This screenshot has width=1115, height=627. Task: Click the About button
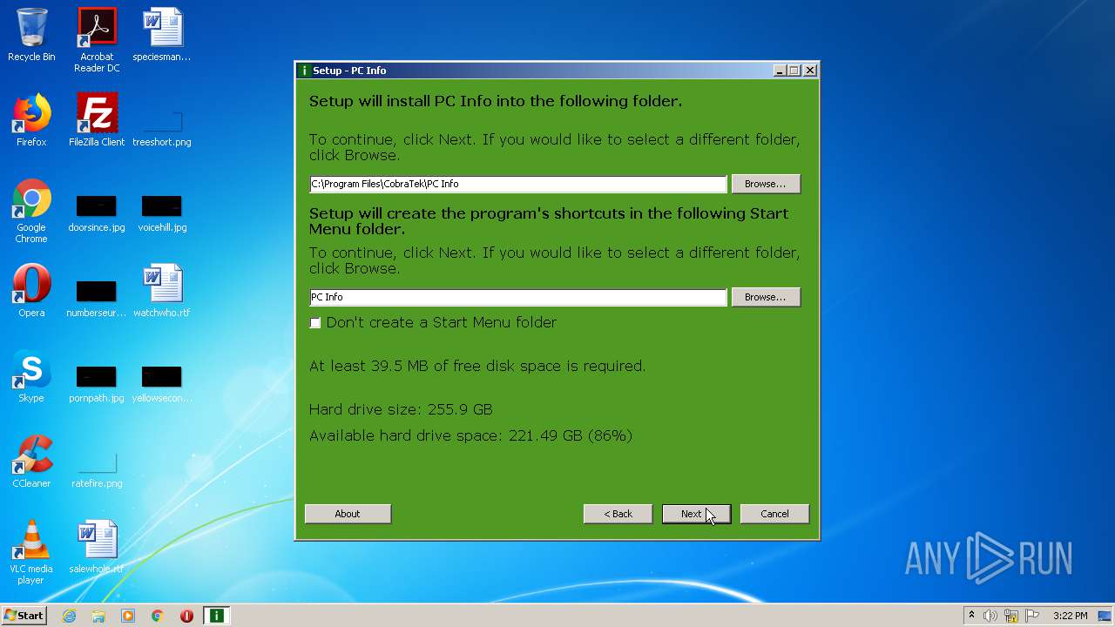(348, 514)
